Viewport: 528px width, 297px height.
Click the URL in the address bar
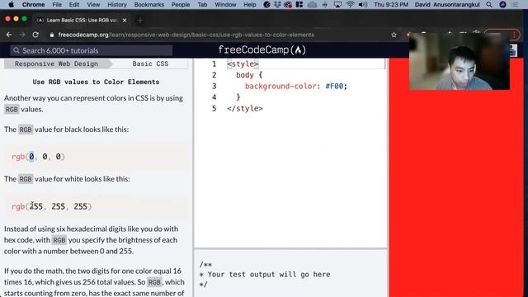(186, 35)
